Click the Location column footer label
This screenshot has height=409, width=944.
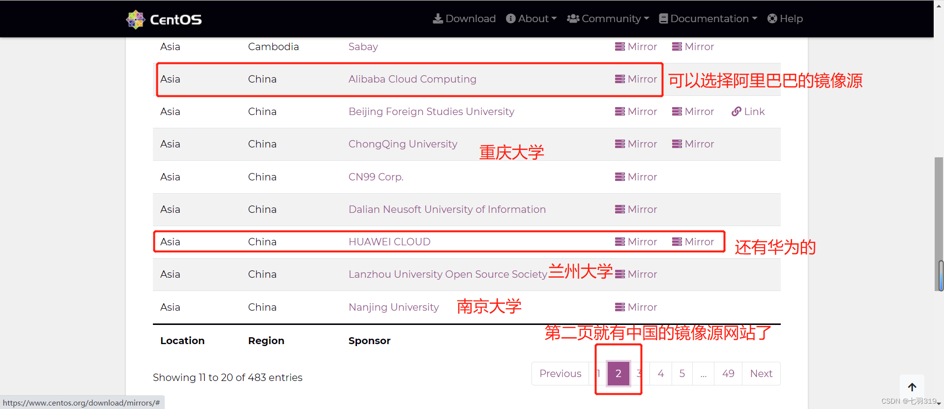coord(182,341)
